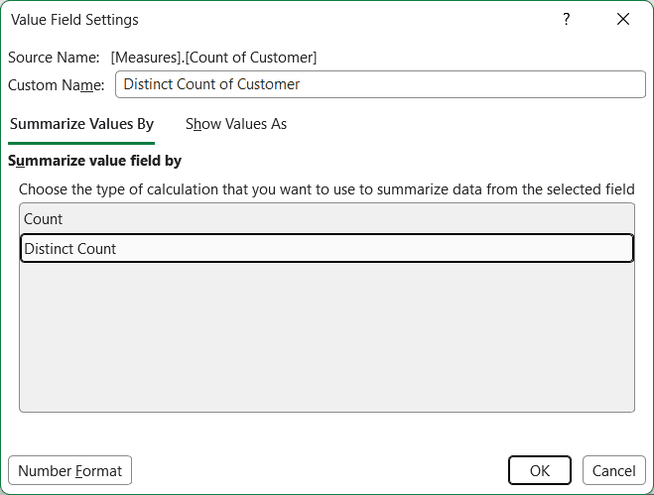This screenshot has height=495, width=654.
Task: Cancel the value field changes
Action: (x=614, y=470)
